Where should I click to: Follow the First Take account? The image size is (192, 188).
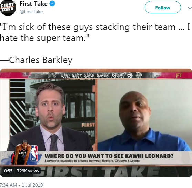pyautogui.click(x=163, y=8)
